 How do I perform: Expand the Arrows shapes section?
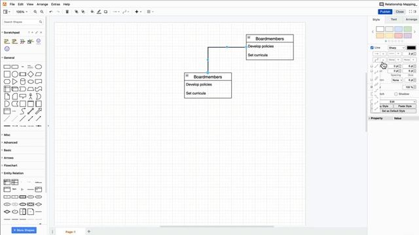(x=9, y=158)
